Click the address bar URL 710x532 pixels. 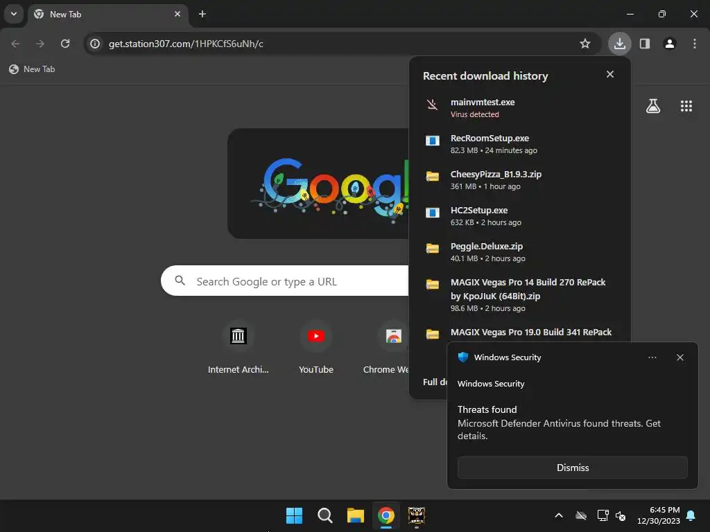click(186, 44)
